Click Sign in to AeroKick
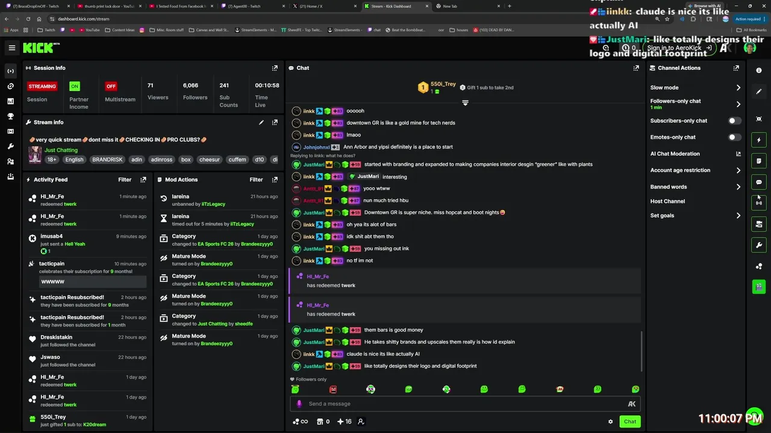Image resolution: width=771 pixels, height=433 pixels. [x=678, y=48]
